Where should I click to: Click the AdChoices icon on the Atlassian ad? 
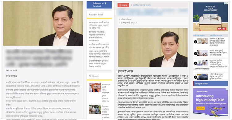(227, 89)
